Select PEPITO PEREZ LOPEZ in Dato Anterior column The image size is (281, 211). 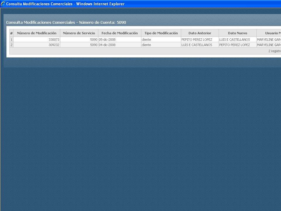coord(200,40)
